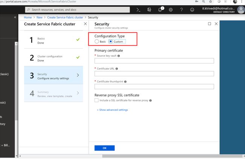Open step 1 Basics

54,39
